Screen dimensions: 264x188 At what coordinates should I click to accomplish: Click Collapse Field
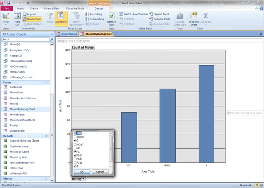[x=160, y=19]
